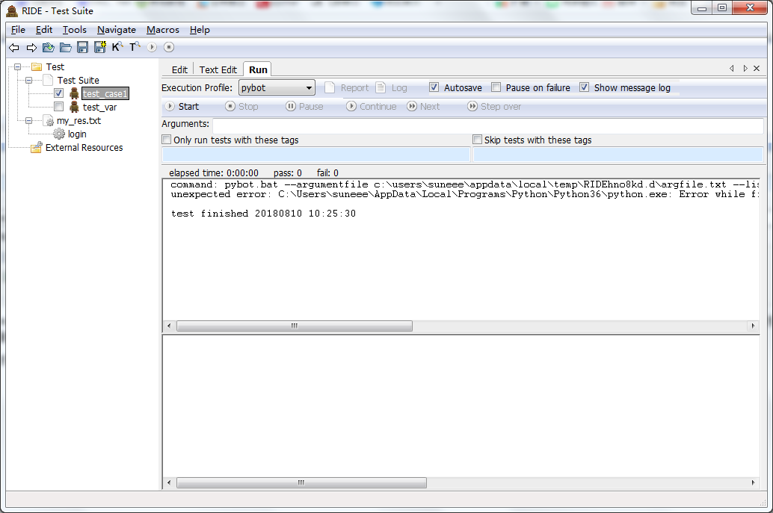Click the Save All toolbar icon
Viewport: 773px width, 513px height.
tap(99, 47)
